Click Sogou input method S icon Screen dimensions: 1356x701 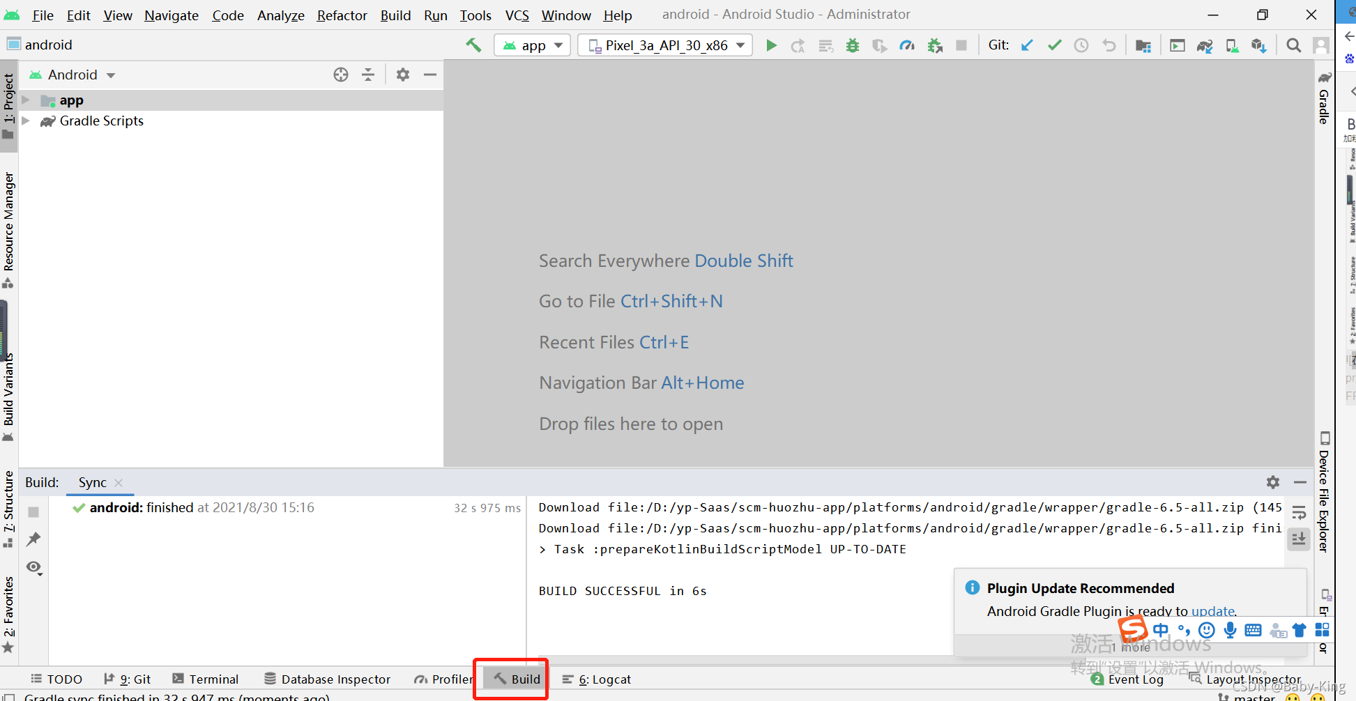pyautogui.click(x=1133, y=629)
